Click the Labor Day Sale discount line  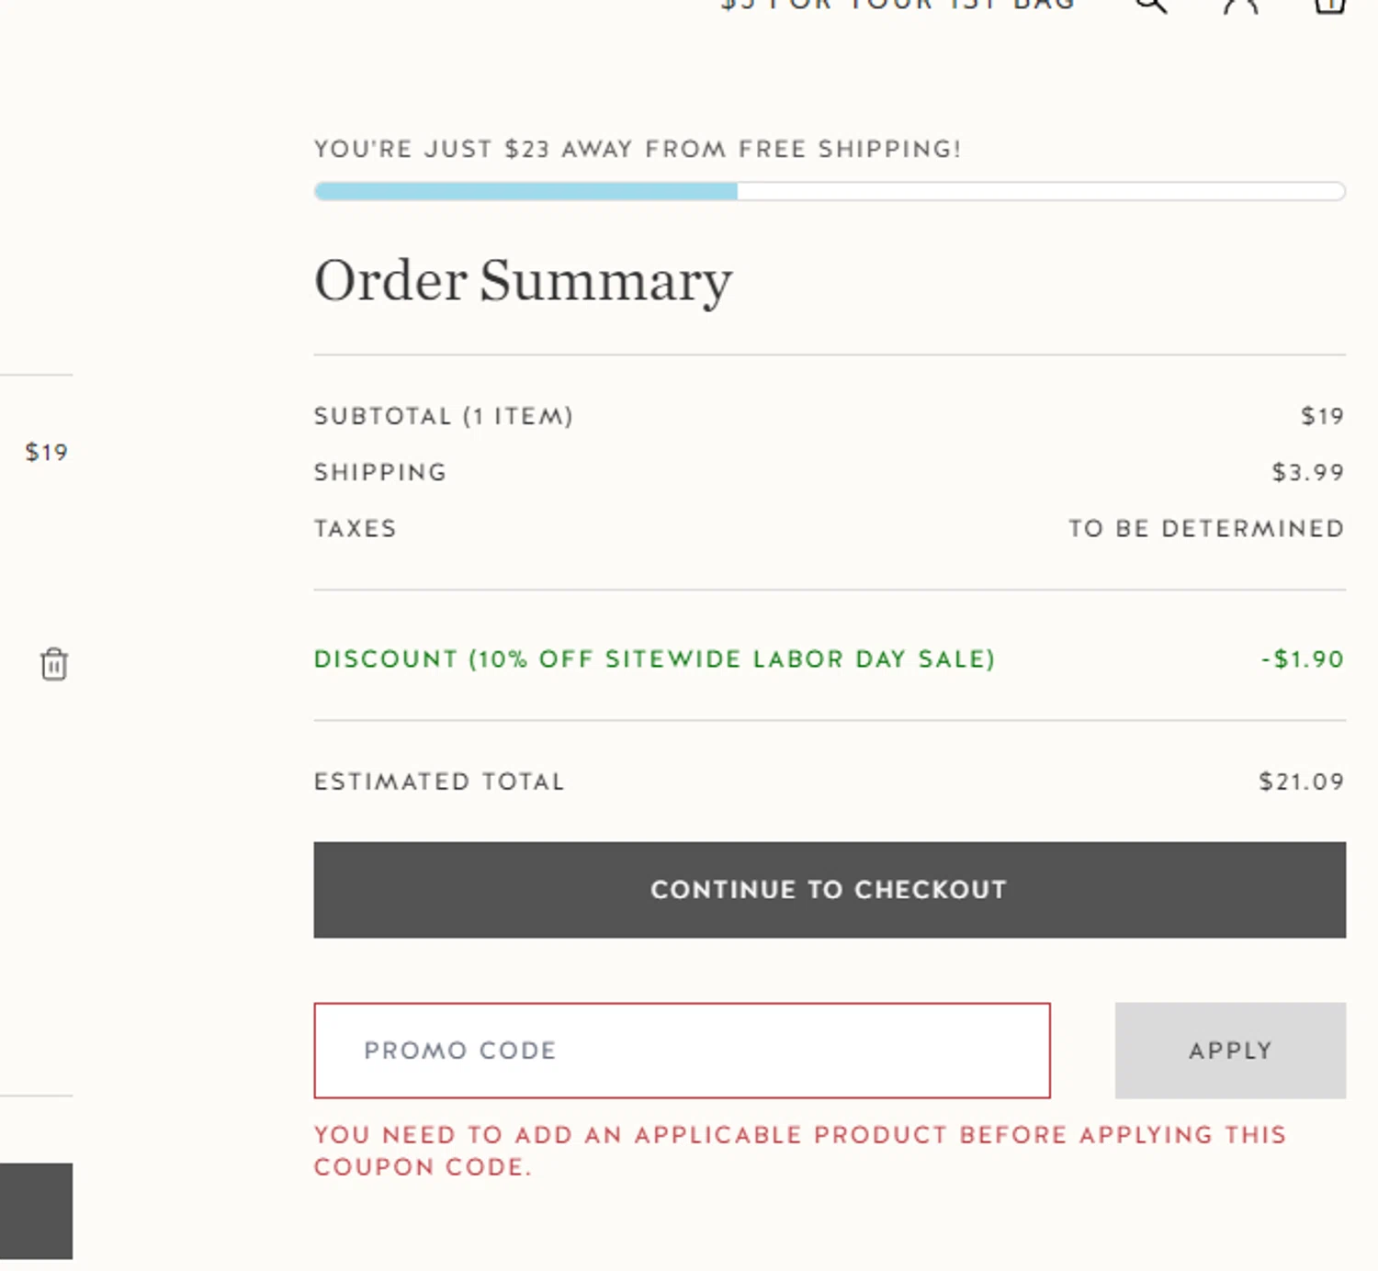click(x=654, y=659)
